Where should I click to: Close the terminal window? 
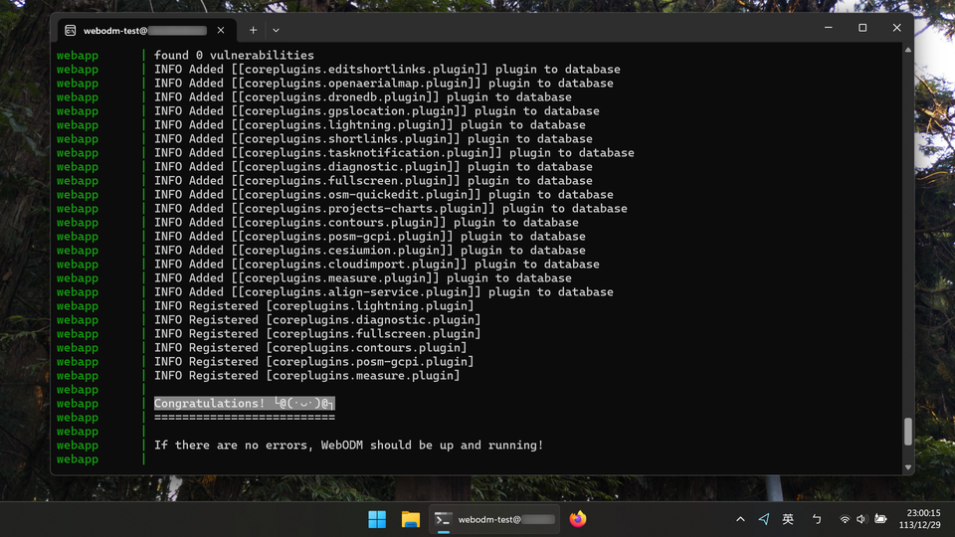pos(896,28)
